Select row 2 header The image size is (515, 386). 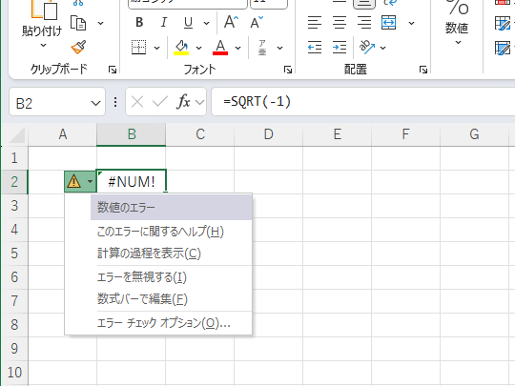[14, 181]
